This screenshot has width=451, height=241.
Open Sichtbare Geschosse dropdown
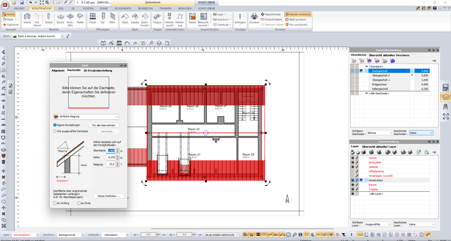pyautogui.click(x=380, y=133)
